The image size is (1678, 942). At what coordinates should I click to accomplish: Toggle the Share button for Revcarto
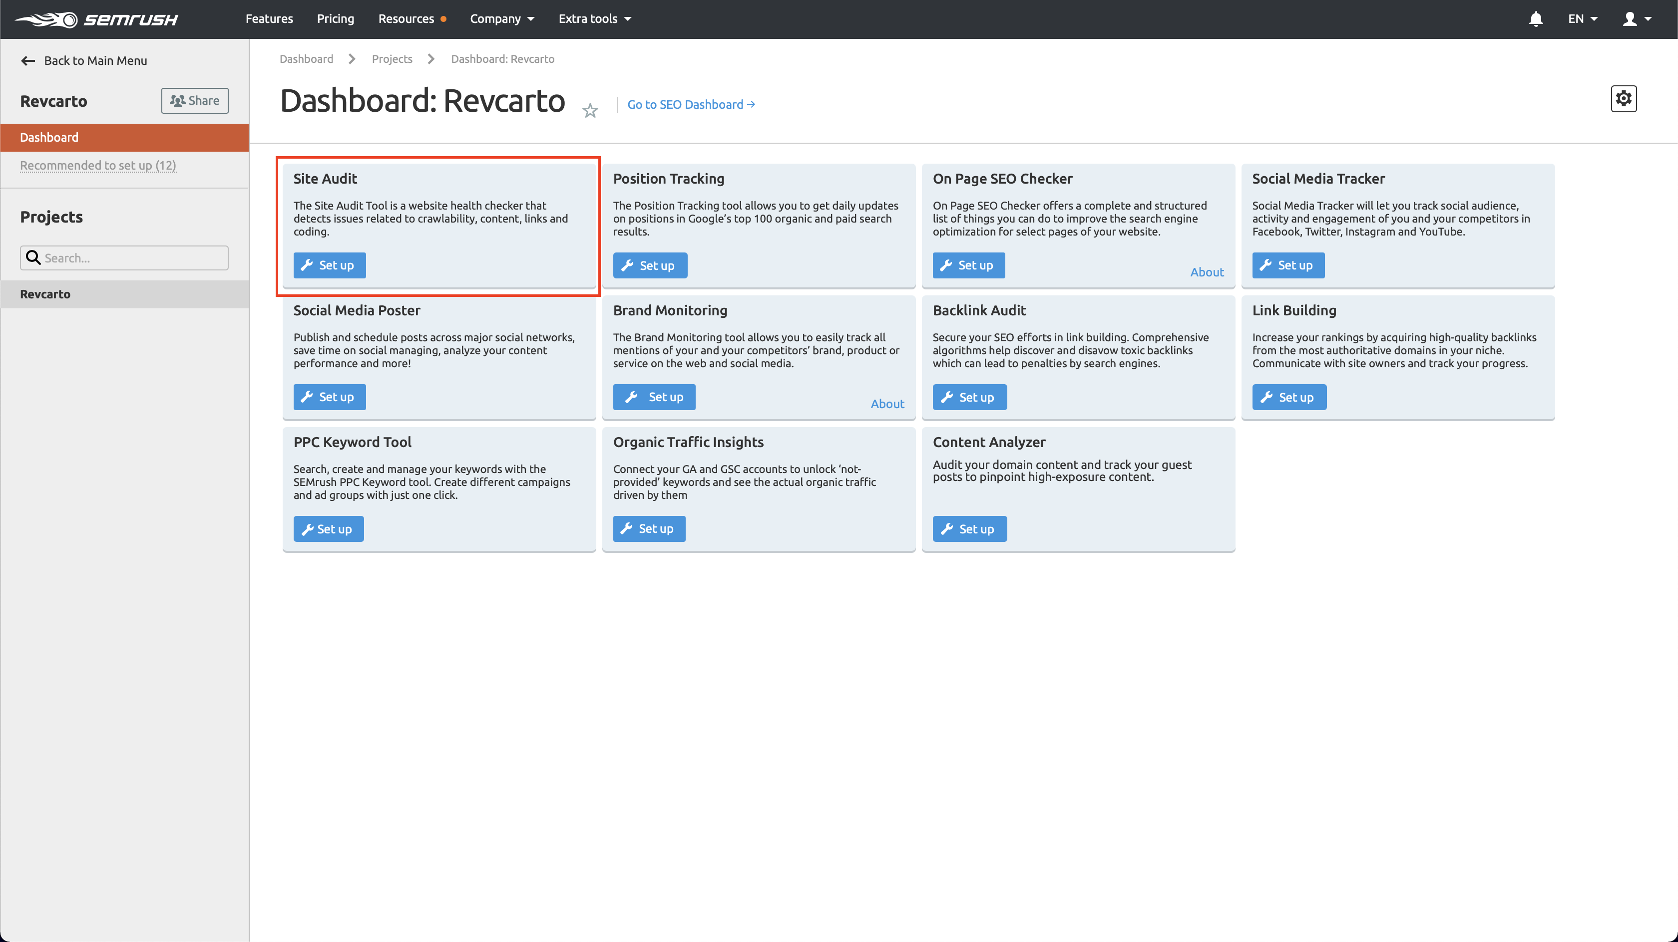(194, 100)
